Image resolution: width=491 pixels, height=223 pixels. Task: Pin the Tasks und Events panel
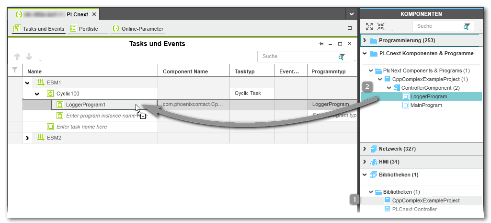point(321,44)
